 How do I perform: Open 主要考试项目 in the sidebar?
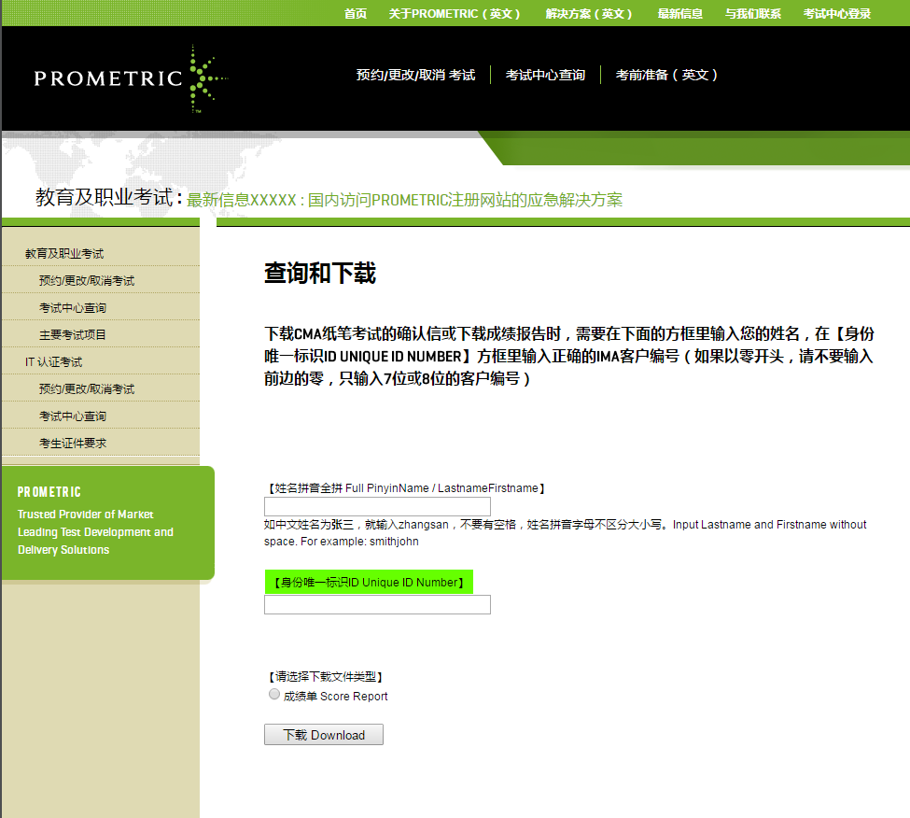pyautogui.click(x=73, y=334)
